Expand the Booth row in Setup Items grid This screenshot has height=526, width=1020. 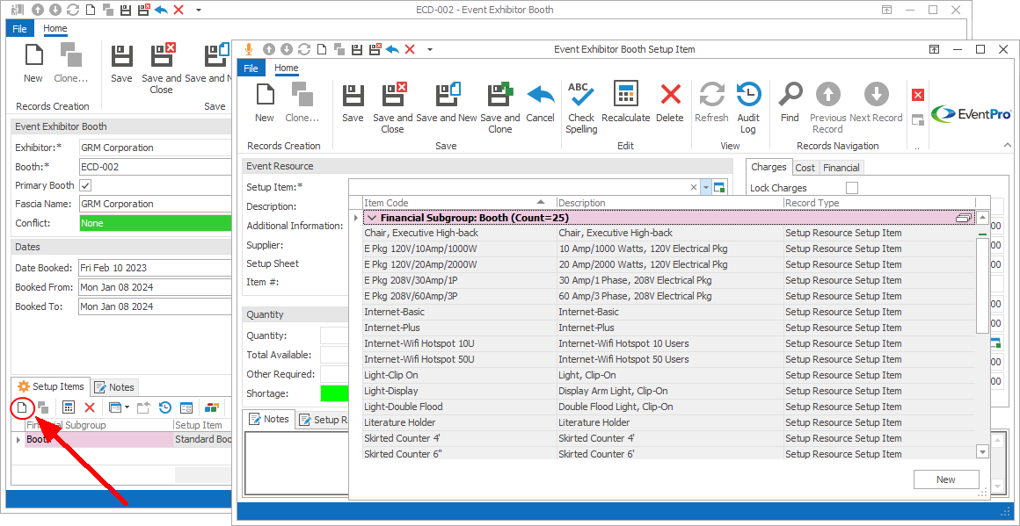(x=18, y=440)
